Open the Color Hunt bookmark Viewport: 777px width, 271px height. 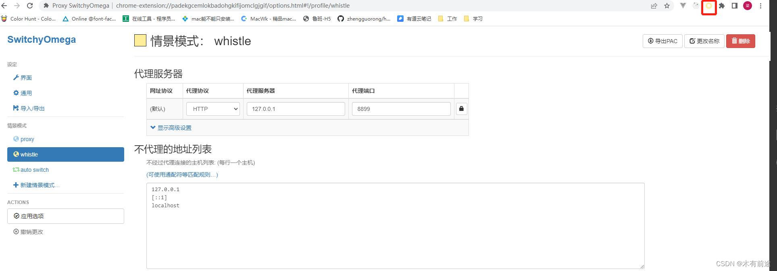[x=29, y=19]
